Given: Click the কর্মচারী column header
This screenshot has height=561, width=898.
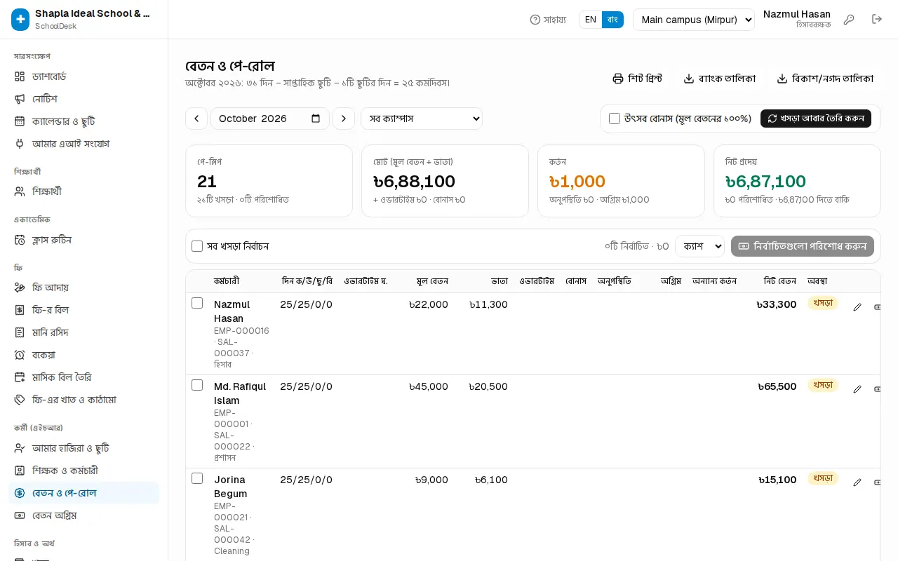Looking at the screenshot, I should (x=227, y=281).
